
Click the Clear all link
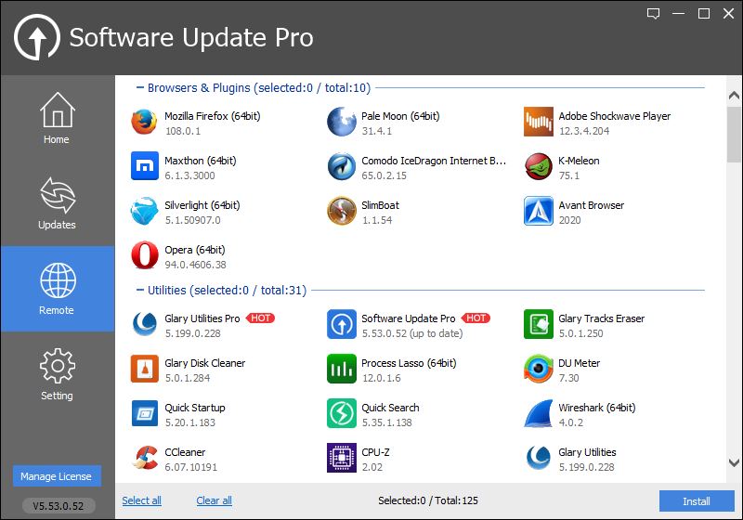pyautogui.click(x=214, y=500)
